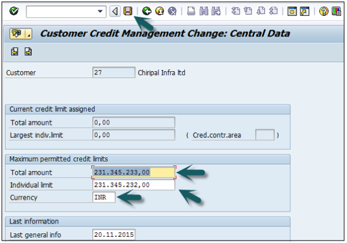Screen dimensions: 347x243
Task: Click the Customize Local Layout monitor icon
Action: [336, 11]
